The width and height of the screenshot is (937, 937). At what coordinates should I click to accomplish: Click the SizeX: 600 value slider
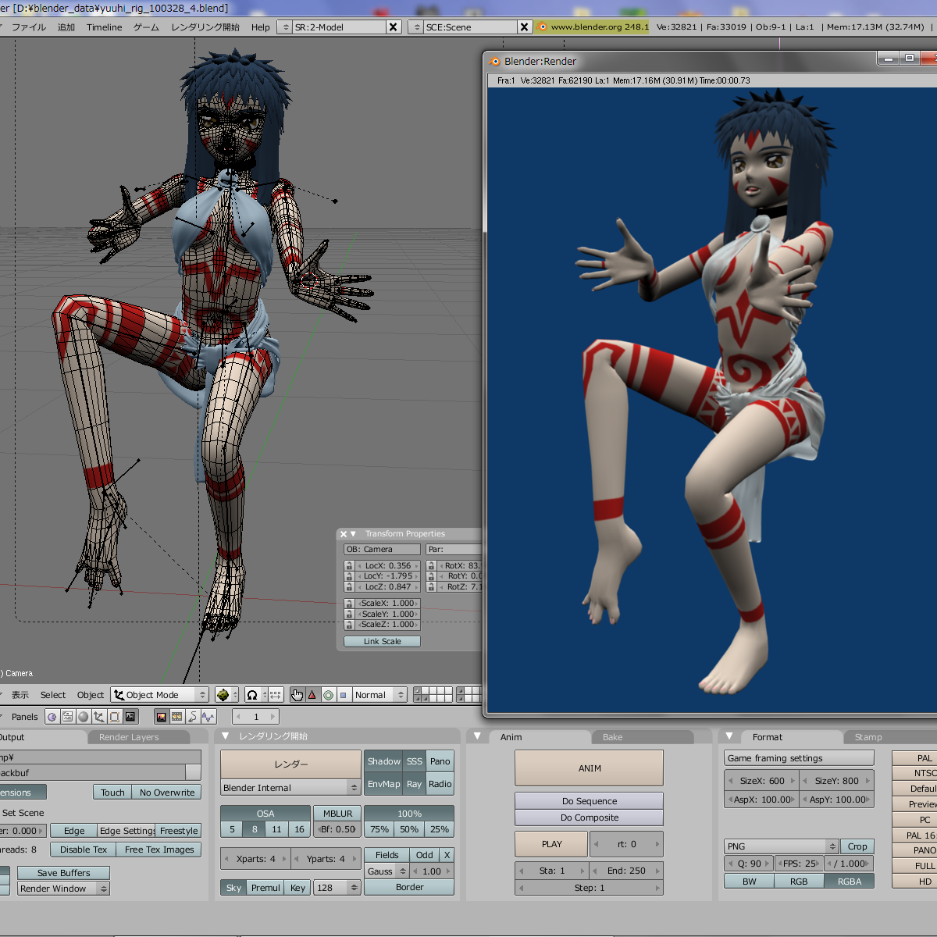pyautogui.click(x=762, y=780)
